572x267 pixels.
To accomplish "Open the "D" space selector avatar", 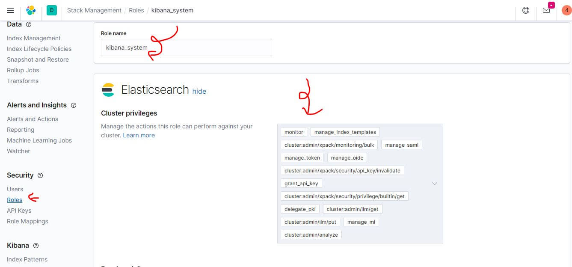I will pyautogui.click(x=51, y=9).
